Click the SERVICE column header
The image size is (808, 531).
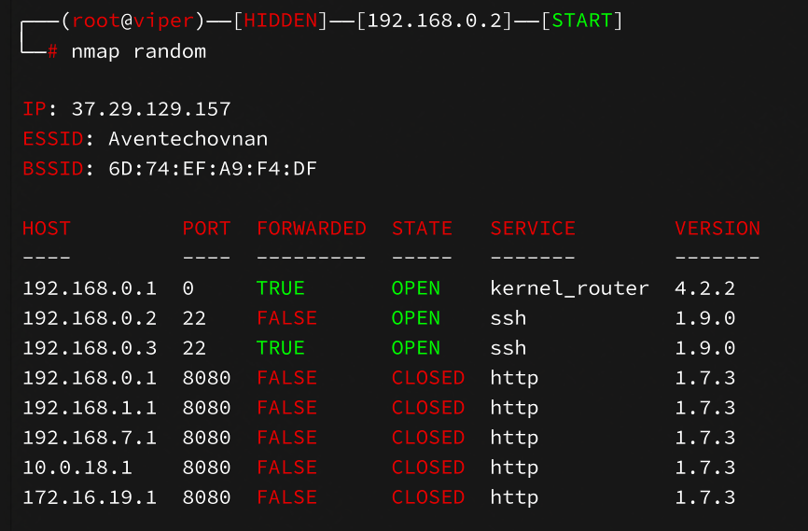(533, 229)
